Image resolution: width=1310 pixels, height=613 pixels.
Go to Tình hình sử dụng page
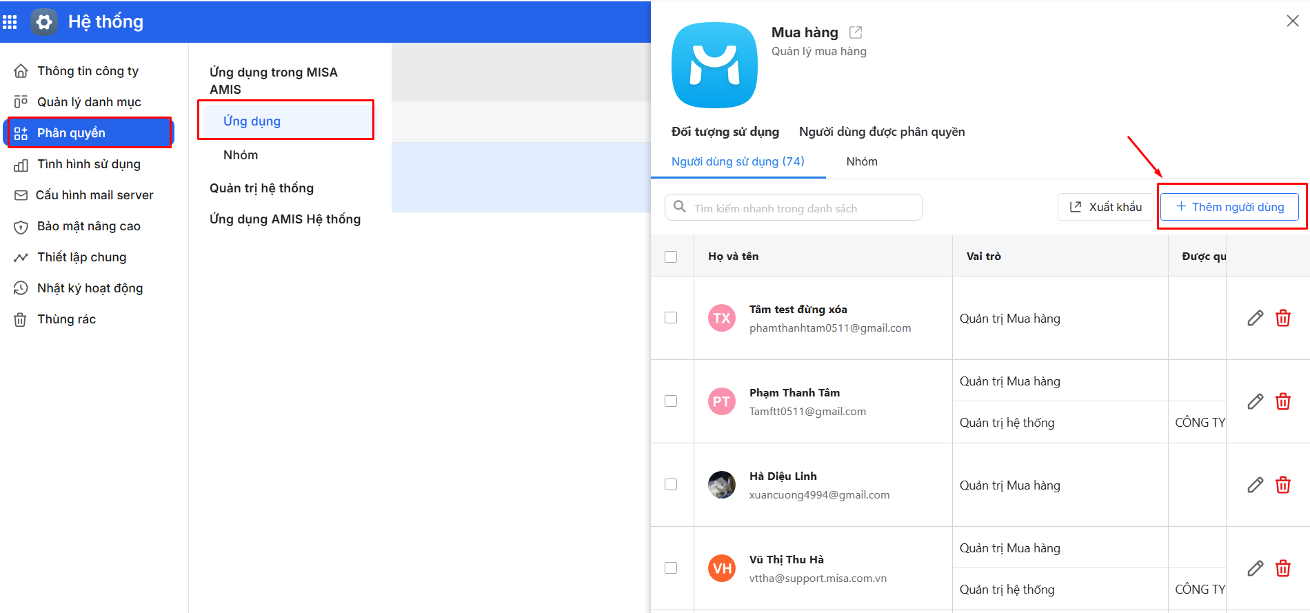89,164
